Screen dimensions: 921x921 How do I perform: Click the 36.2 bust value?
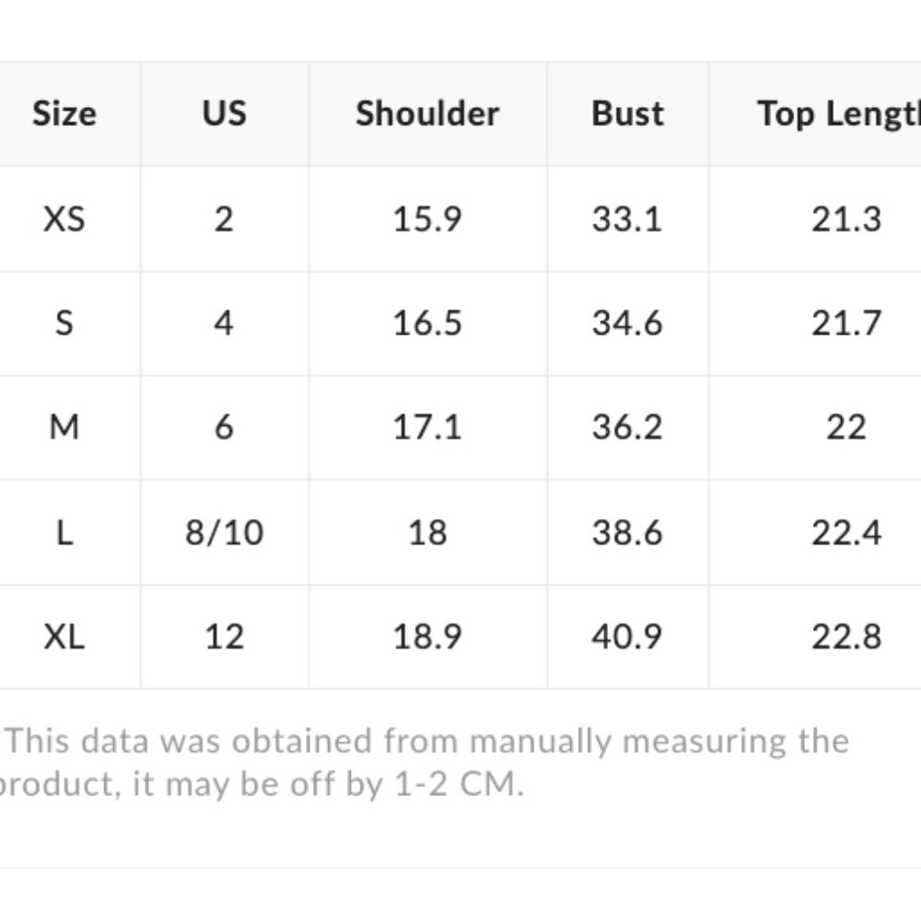pyautogui.click(x=627, y=427)
